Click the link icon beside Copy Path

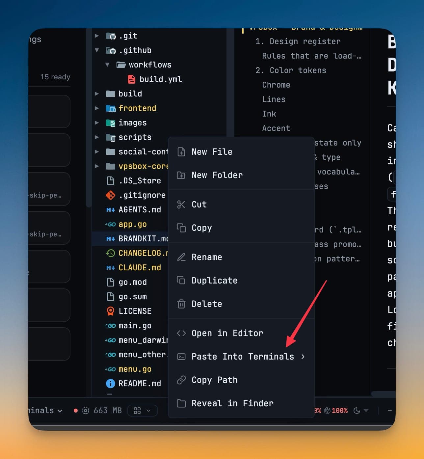(x=181, y=380)
